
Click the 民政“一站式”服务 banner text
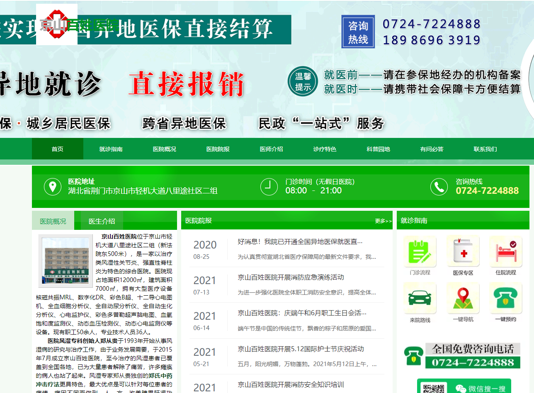click(x=321, y=123)
